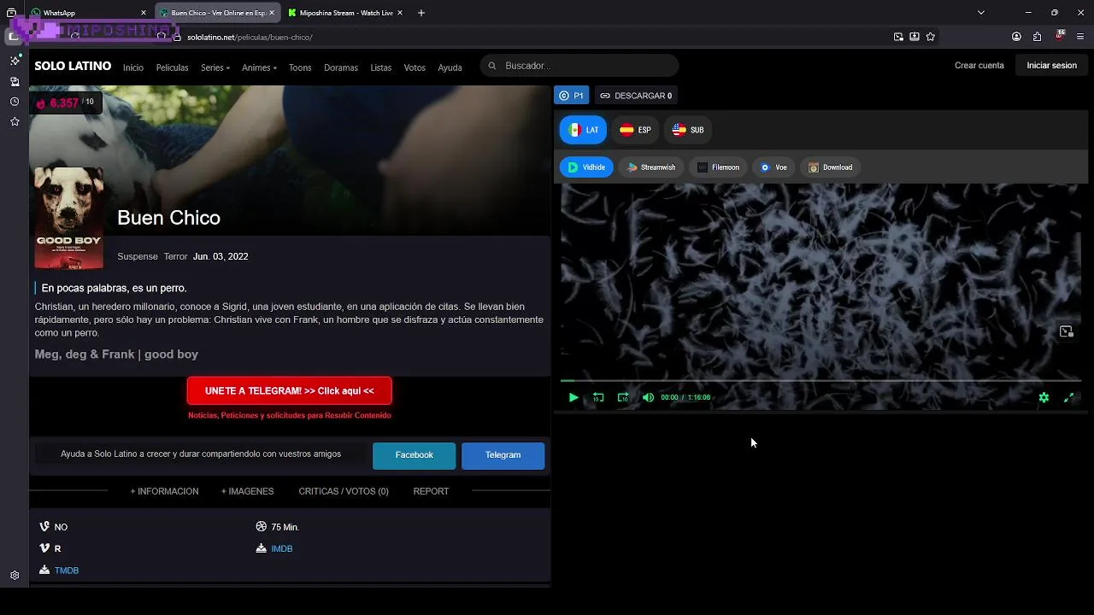Open sidebar settings gear at bottom
1094x615 pixels.
[15, 576]
